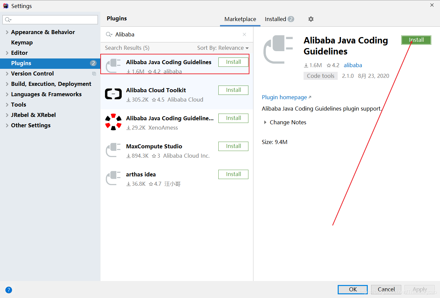Screen dimensions: 440x298
Task: Click the alibaba vendor link in details
Action: pos(353,65)
